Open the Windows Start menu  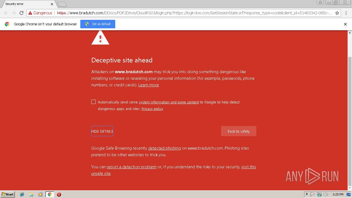tap(8, 194)
